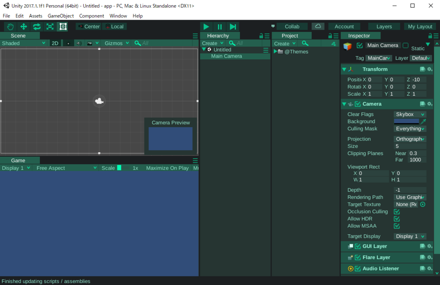Select the Rotate tool
Screen dimensions: 440x285
[x=37, y=27]
